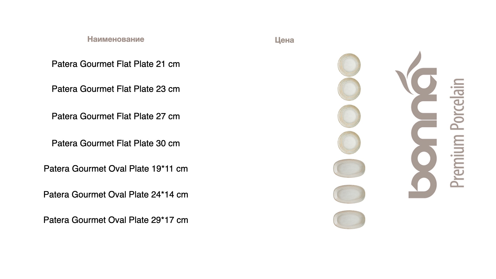
Task: Click Patera Gourmet Flat Plate 27 cm label
Action: pyautogui.click(x=116, y=116)
